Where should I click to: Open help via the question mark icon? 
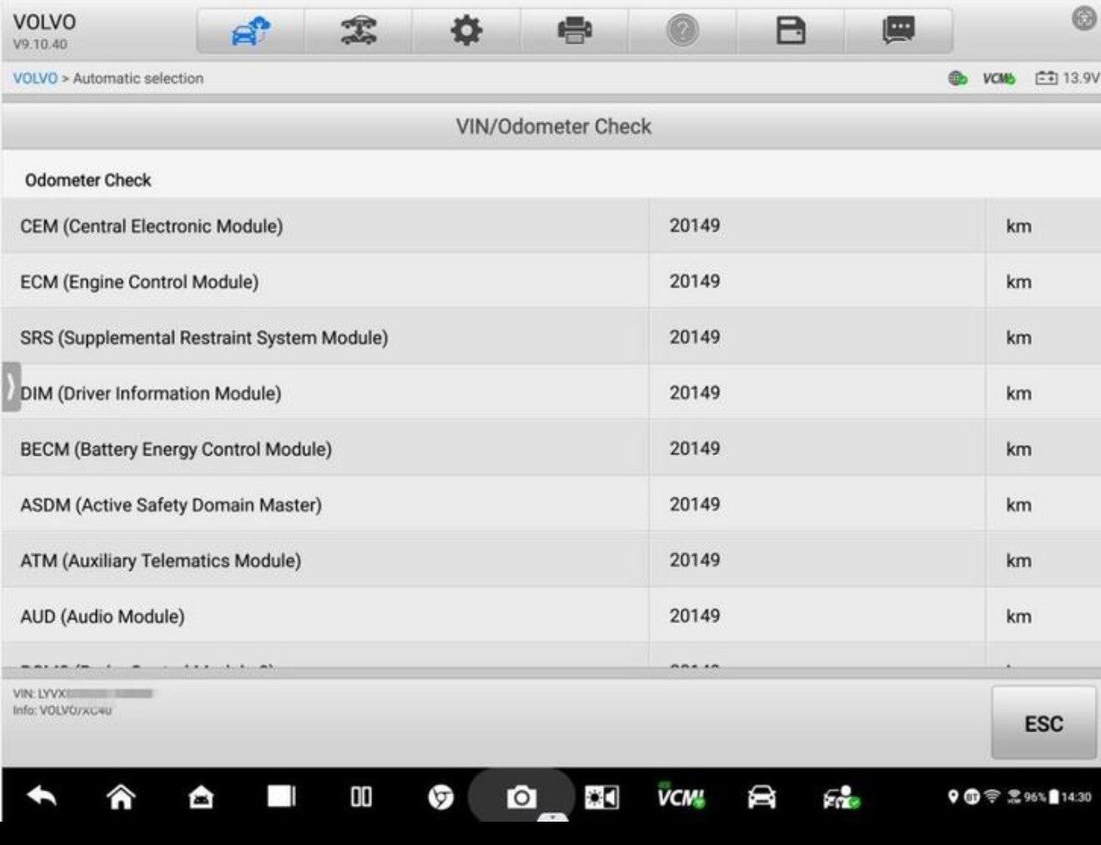tap(682, 32)
